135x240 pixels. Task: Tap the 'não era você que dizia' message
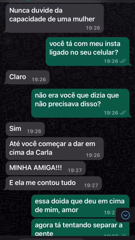[x=80, y=103]
